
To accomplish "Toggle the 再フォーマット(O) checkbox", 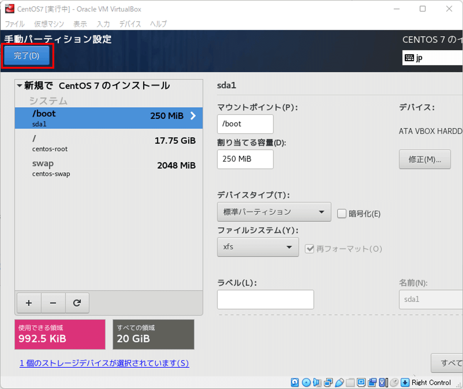I will point(309,249).
